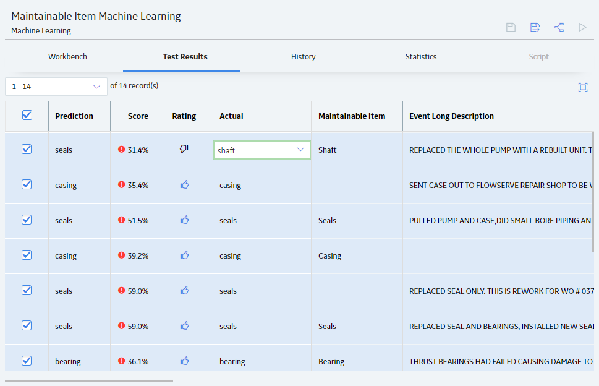Click thumbs-down rating in the 31.4% row

click(x=184, y=149)
